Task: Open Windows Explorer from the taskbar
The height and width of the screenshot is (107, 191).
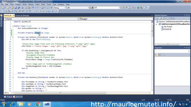Action: tap(21, 104)
